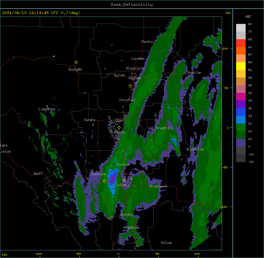
Task: Click the Drumheller city label
Action: (195, 149)
